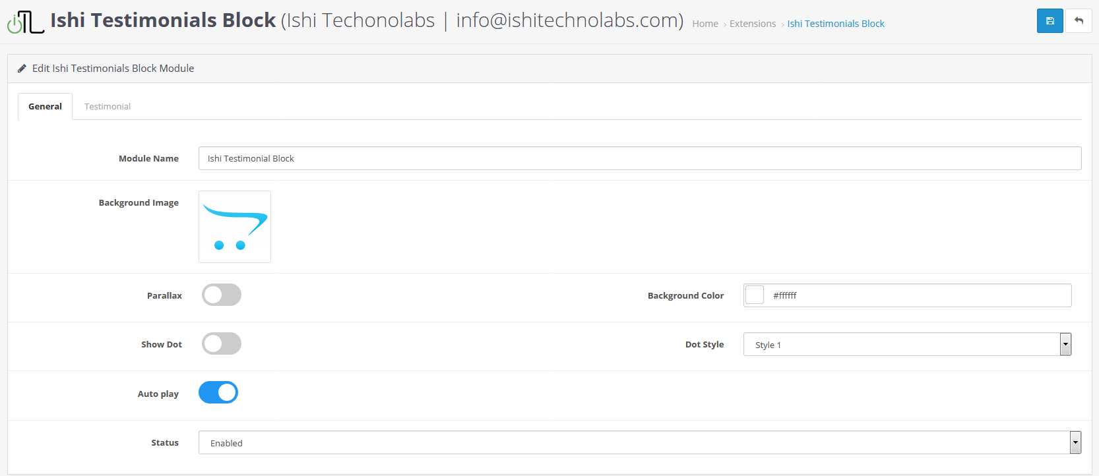
Task: Click the Module Name label text
Action: click(148, 158)
